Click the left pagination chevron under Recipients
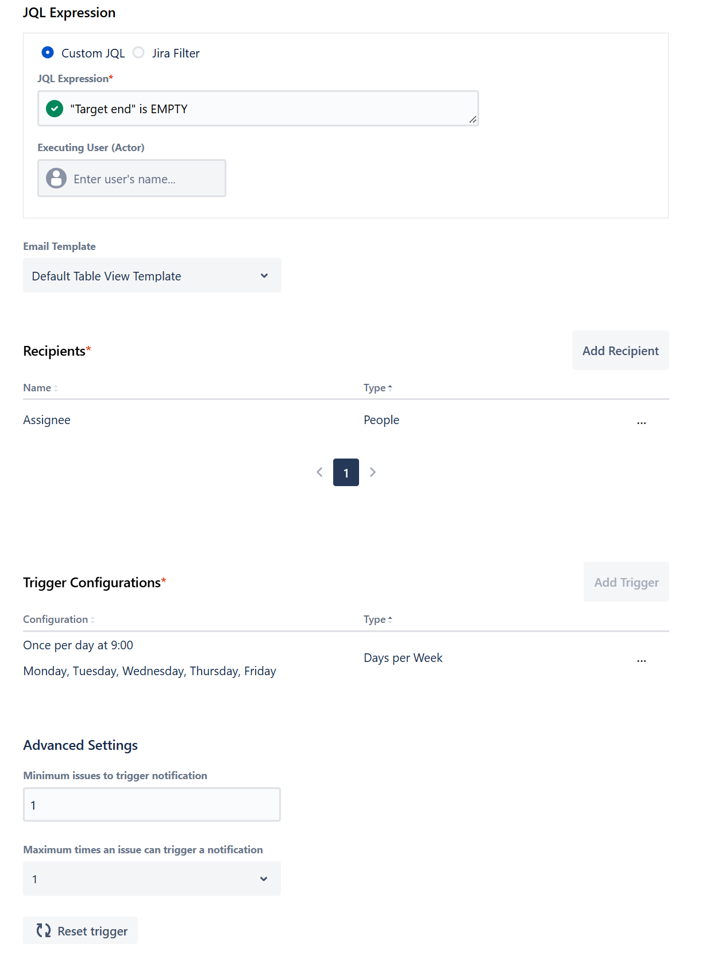This screenshot has width=725, height=955. pyautogui.click(x=319, y=472)
